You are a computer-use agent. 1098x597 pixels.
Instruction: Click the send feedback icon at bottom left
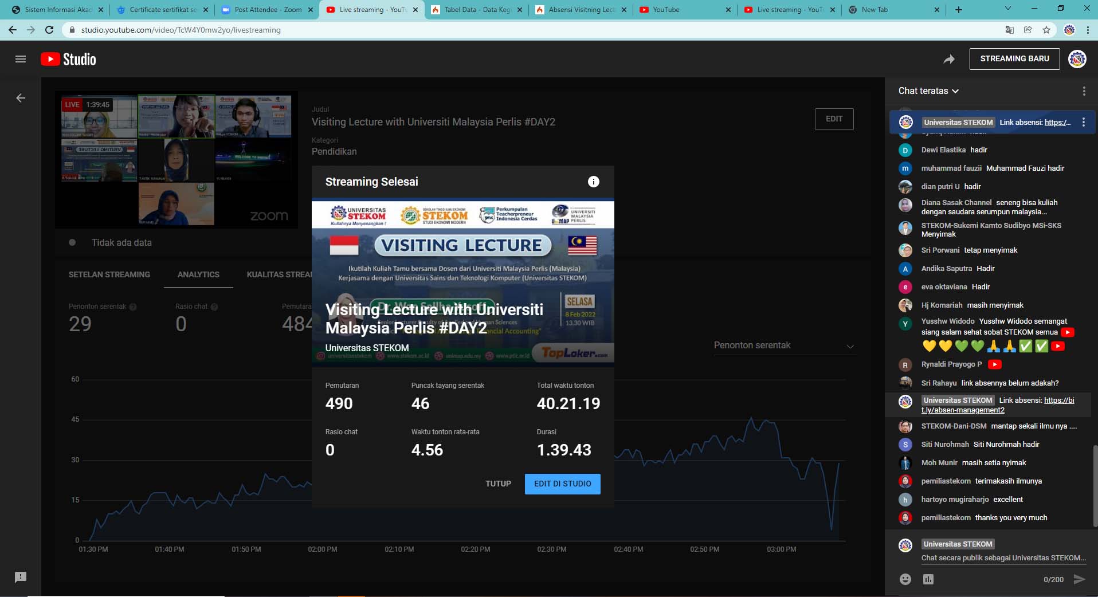pyautogui.click(x=21, y=577)
